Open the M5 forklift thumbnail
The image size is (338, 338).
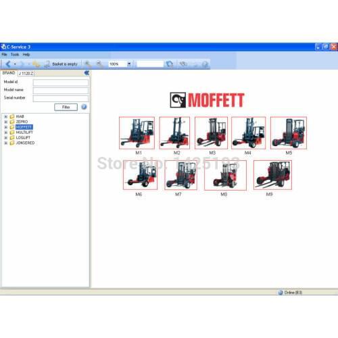289,132
